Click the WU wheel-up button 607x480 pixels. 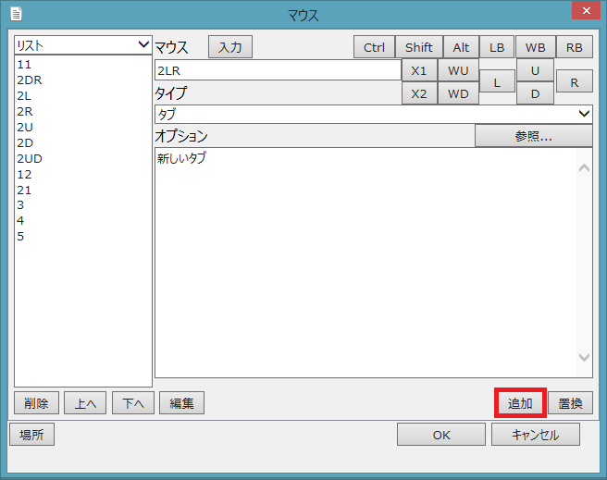(x=458, y=70)
